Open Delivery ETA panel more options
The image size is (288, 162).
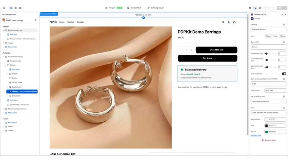coord(282,14)
